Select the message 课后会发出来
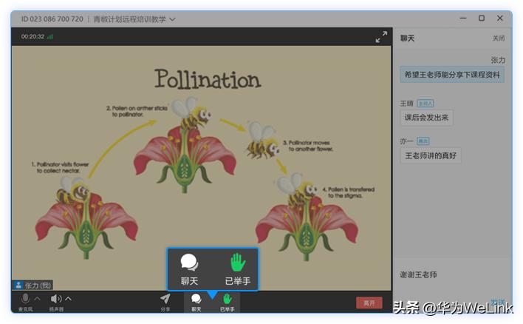The image size is (523, 324). 426,118
